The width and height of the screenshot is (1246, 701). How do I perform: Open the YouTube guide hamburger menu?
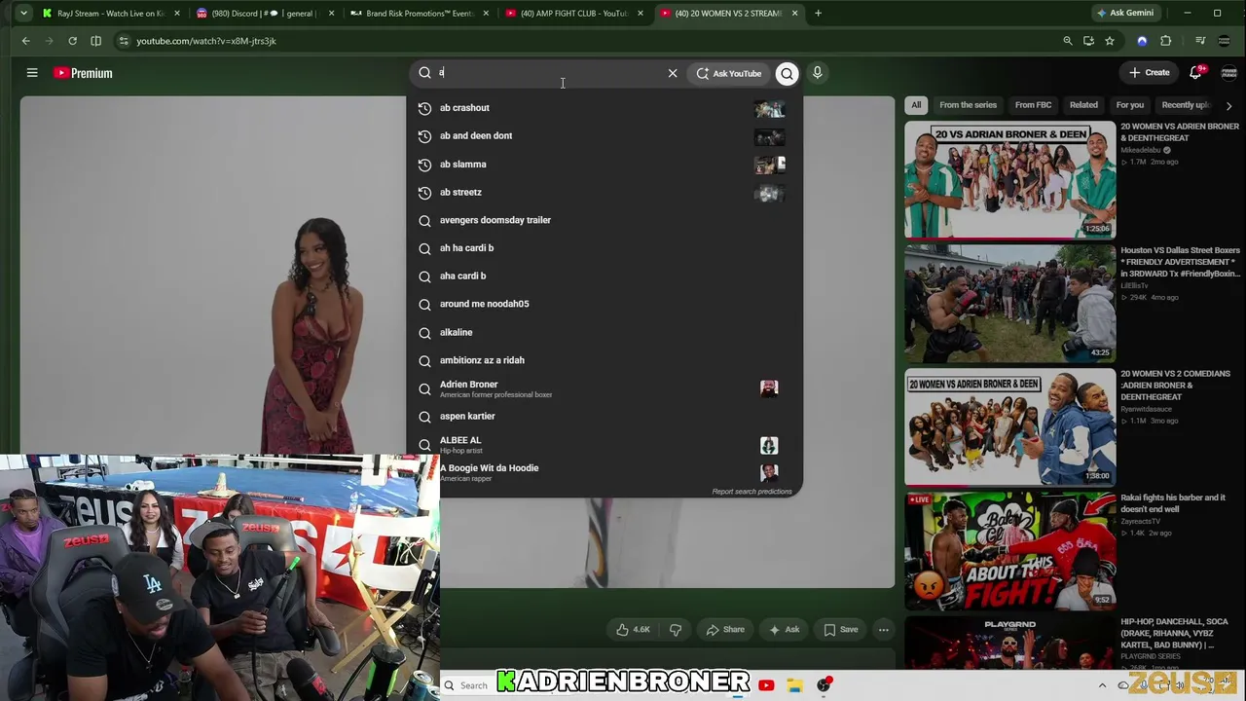[x=32, y=73]
